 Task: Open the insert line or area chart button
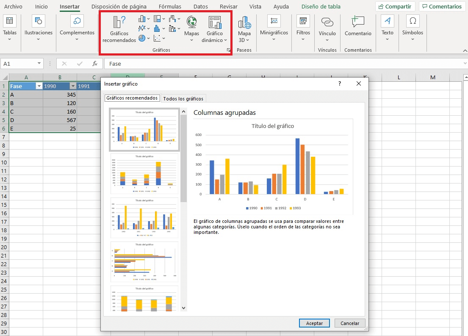(144, 28)
